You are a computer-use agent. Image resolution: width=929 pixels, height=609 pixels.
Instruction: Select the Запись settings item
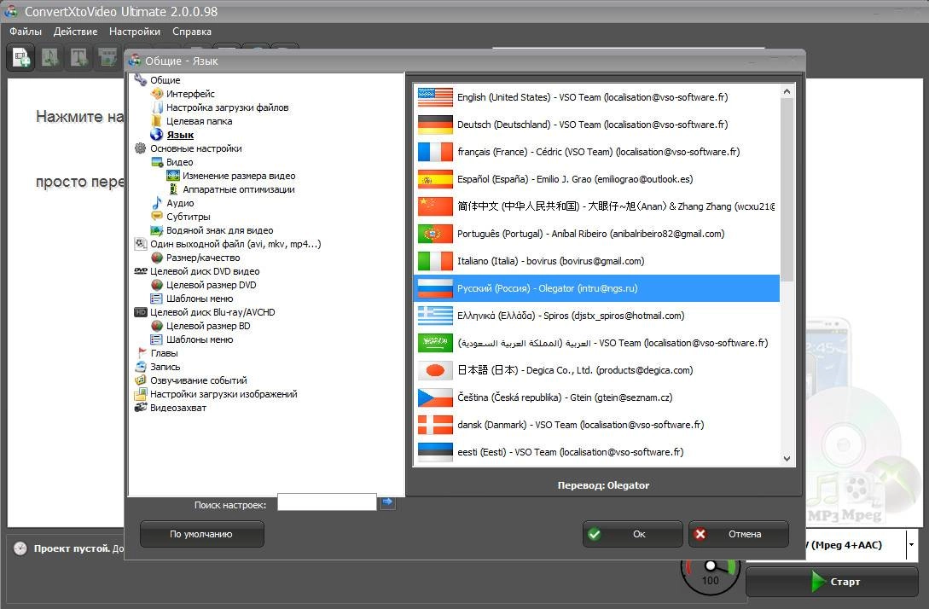[165, 366]
